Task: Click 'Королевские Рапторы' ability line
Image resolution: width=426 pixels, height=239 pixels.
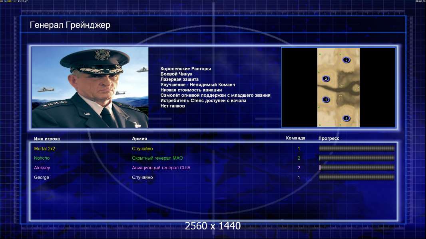Action: (x=185, y=69)
